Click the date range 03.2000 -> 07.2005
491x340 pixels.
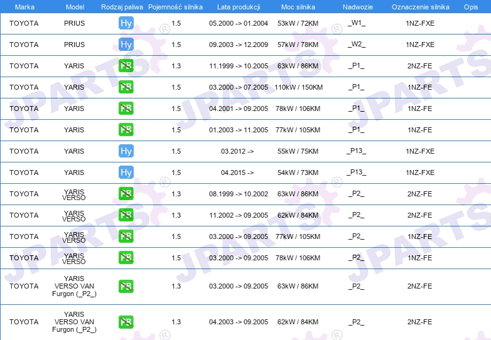tap(239, 87)
